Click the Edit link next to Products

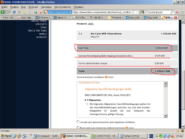pos(91,24)
